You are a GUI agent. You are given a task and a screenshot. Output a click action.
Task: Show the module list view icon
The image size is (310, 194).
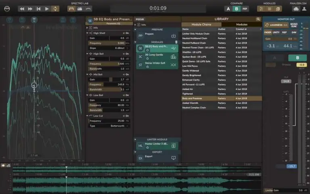[270, 9]
